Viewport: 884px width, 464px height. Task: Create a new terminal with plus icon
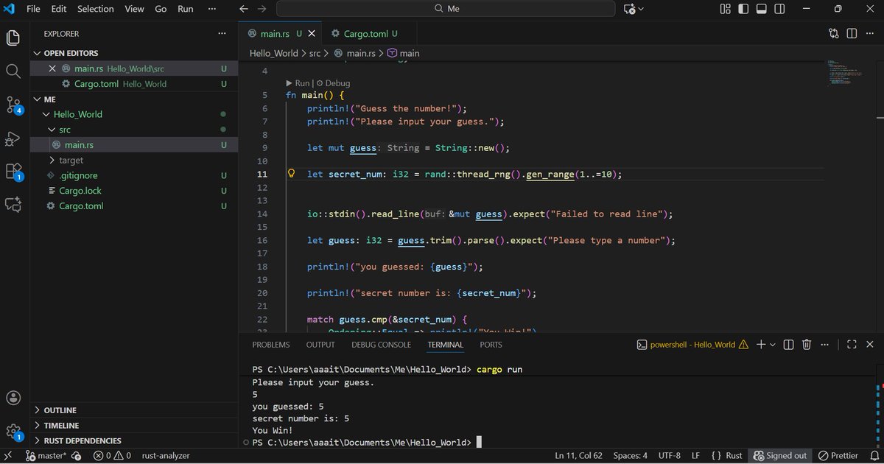762,344
